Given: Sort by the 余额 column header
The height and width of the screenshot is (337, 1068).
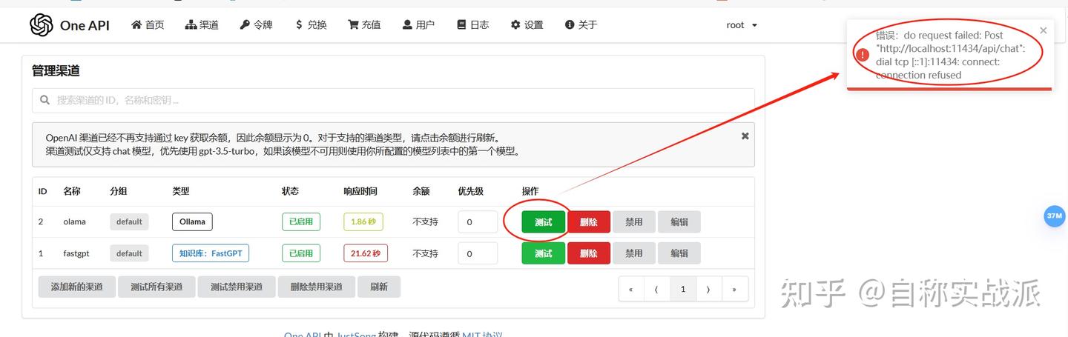Looking at the screenshot, I should point(421,191).
